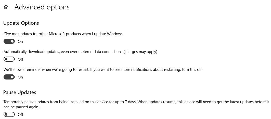
Task: Click 'Temporarily pause updates' description line
Action: pos(136,102)
